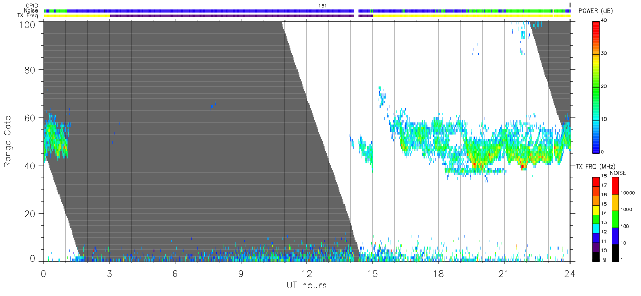Pick the yellow segment of the TX FRQ colorbar

[x=596, y=209]
